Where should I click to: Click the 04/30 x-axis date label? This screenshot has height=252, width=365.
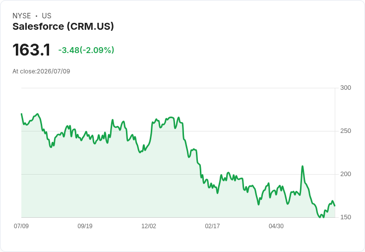(x=276, y=226)
